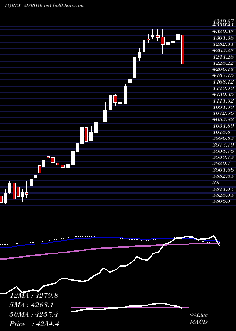This screenshot has height=331, width=236.
Task: Click the 4091.99 price level label
Action: tap(224, 106)
